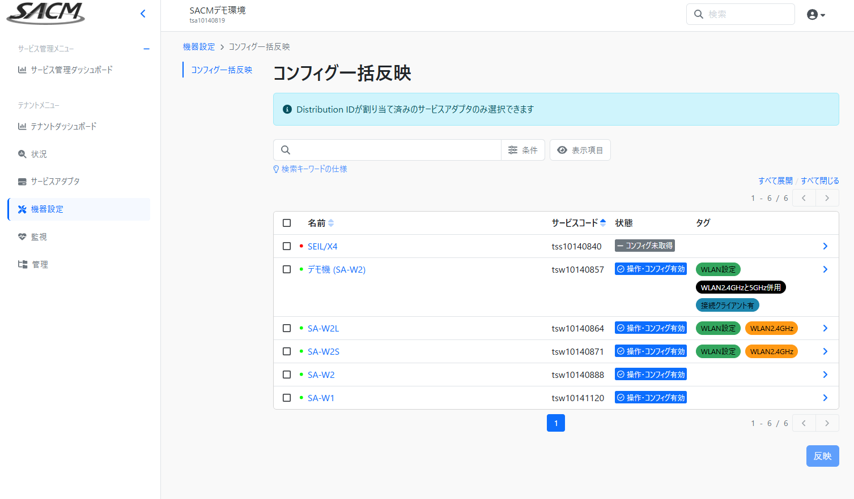Image resolution: width=854 pixels, height=499 pixels.
Task: Click the SACM logo
Action: 45,13
